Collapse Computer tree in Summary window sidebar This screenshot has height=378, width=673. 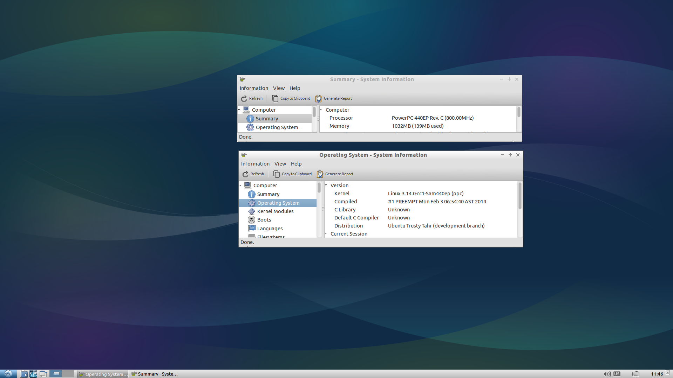coord(239,110)
